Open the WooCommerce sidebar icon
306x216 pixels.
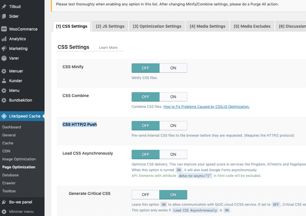point(4,29)
